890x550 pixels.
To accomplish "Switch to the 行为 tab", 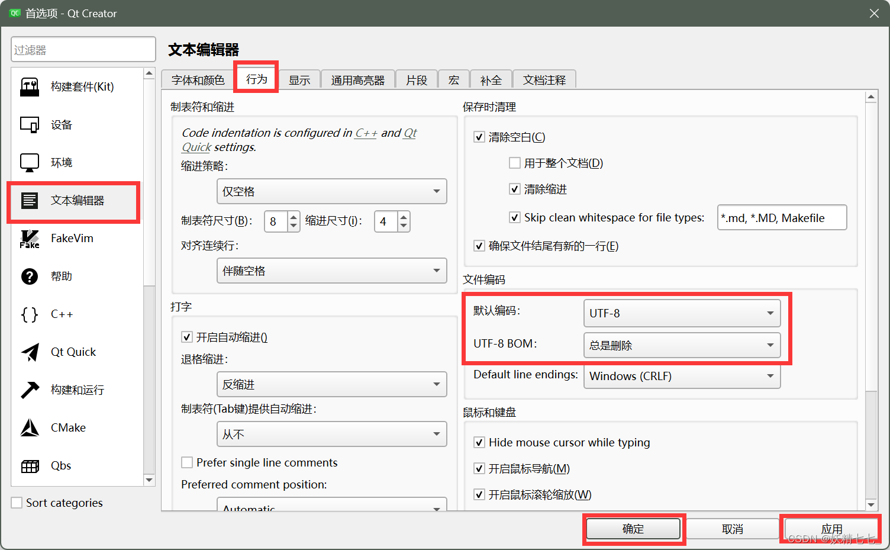I will (257, 79).
